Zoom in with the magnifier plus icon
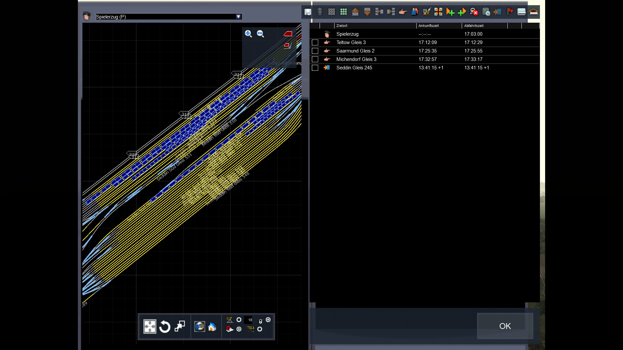 click(x=248, y=34)
